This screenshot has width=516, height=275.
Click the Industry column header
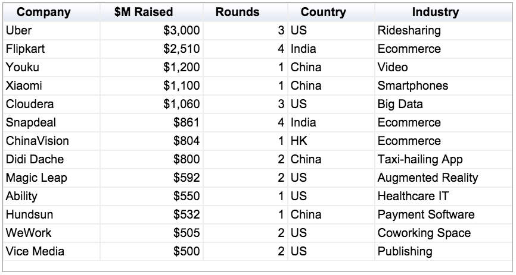[443, 12]
